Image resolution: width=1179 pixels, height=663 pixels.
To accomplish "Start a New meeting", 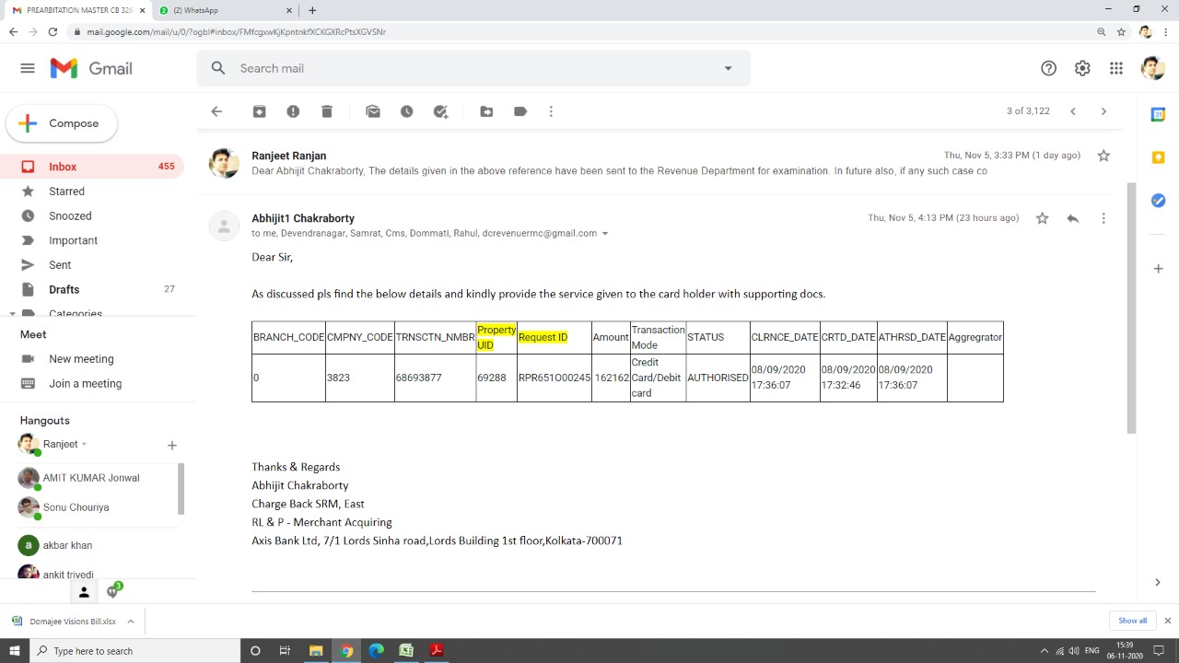I will click(x=81, y=359).
